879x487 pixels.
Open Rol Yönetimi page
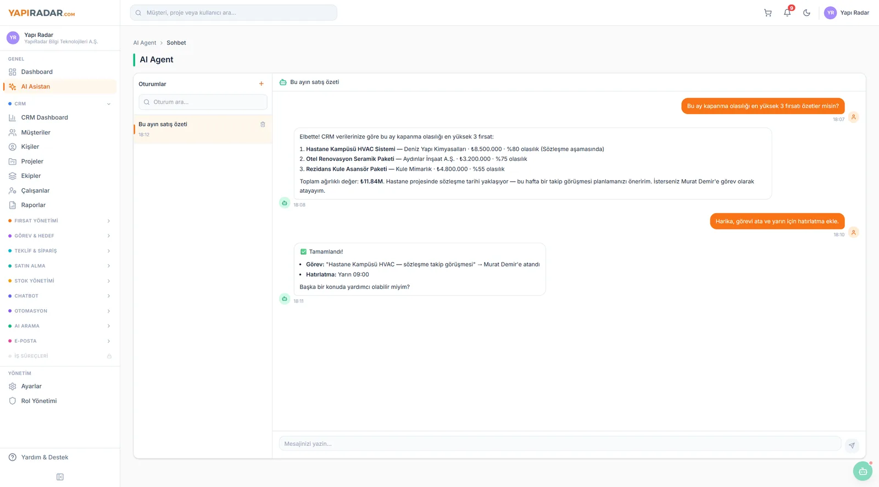click(x=60, y=401)
